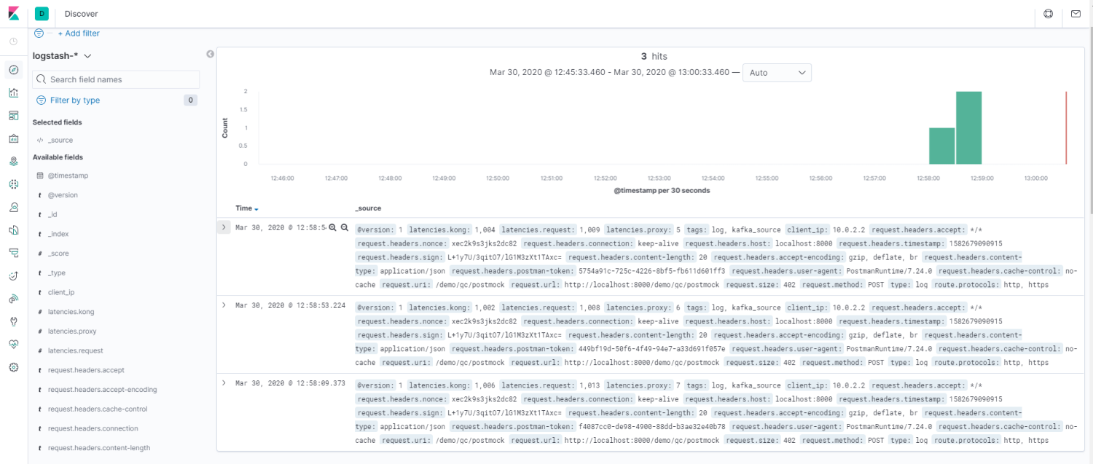Select request.headers.cache-control field

(98, 409)
